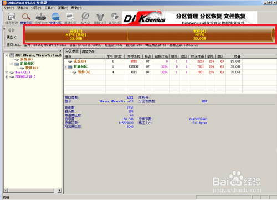Open the 工具(T) menu
This screenshot has width=277, height=200.
(49, 8)
